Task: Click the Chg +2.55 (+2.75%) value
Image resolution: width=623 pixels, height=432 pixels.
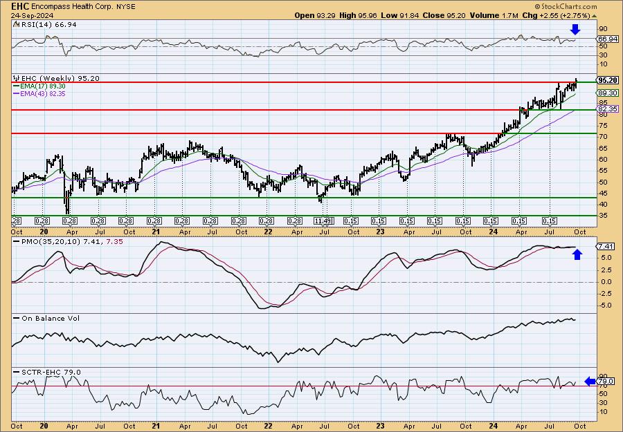Action: click(557, 15)
